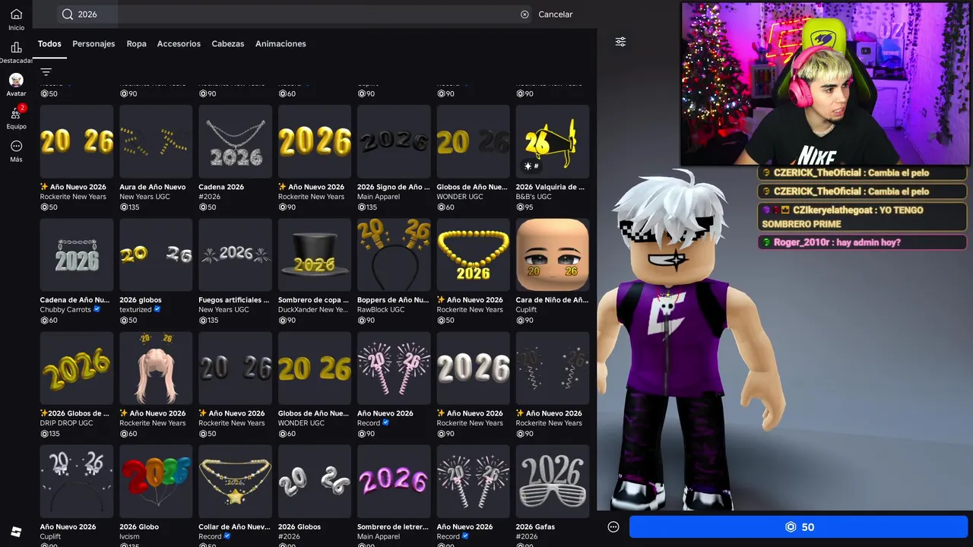Open avatar view settings sliders icon
Image resolution: width=973 pixels, height=547 pixels.
pyautogui.click(x=620, y=42)
